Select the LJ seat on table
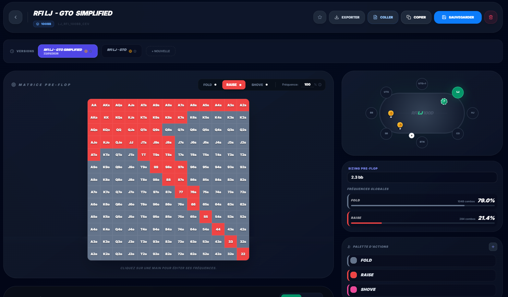 click(x=458, y=92)
